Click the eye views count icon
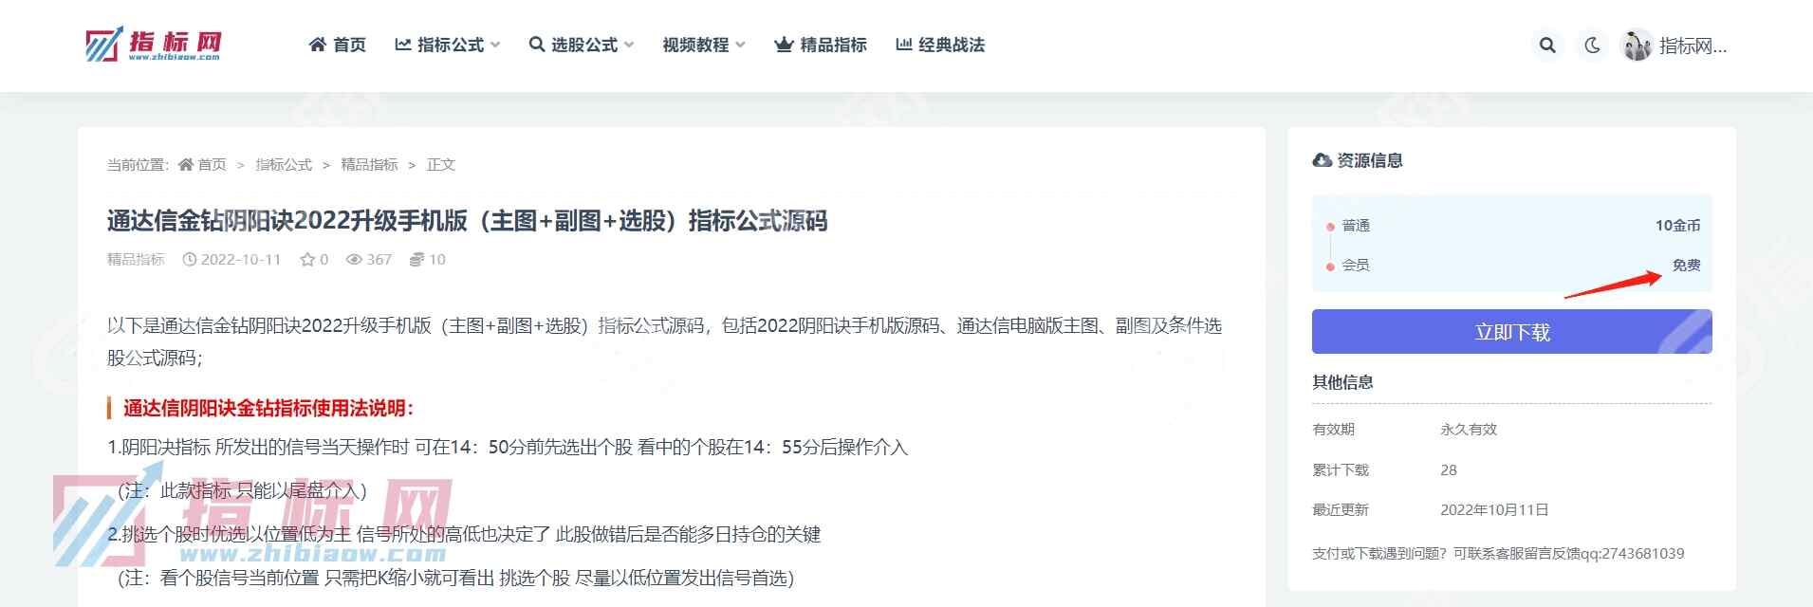 pos(354,260)
